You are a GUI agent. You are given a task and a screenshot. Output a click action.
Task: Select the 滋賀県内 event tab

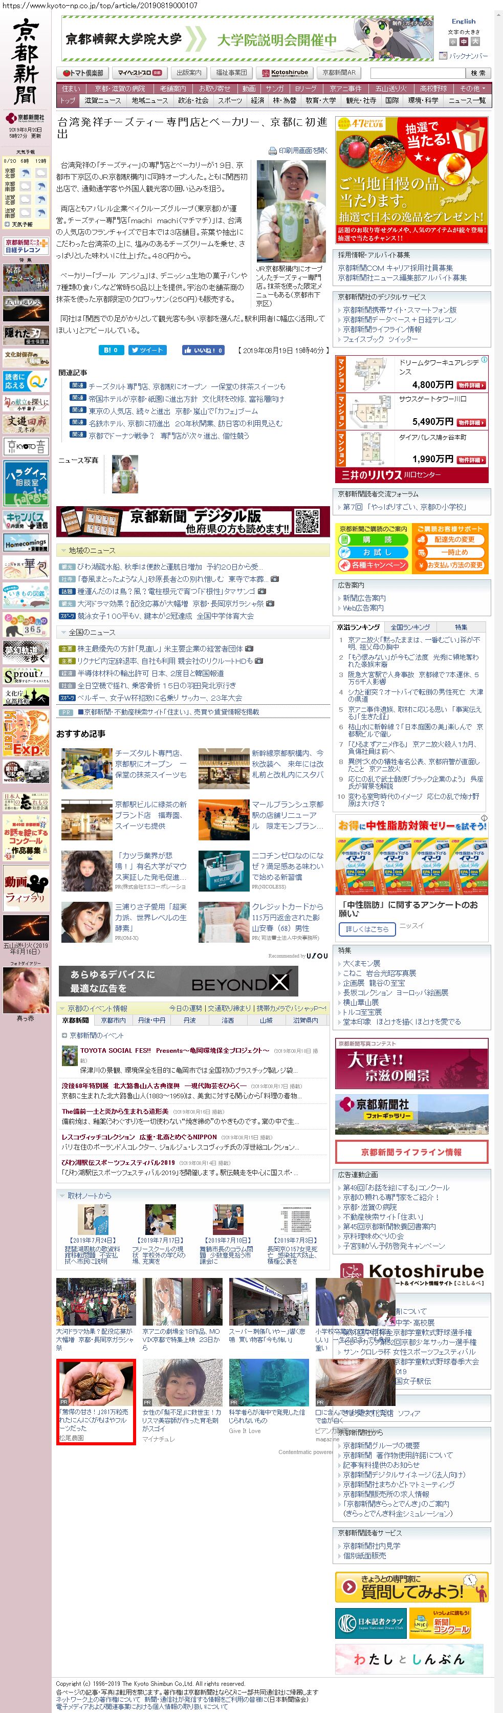tap(305, 1020)
